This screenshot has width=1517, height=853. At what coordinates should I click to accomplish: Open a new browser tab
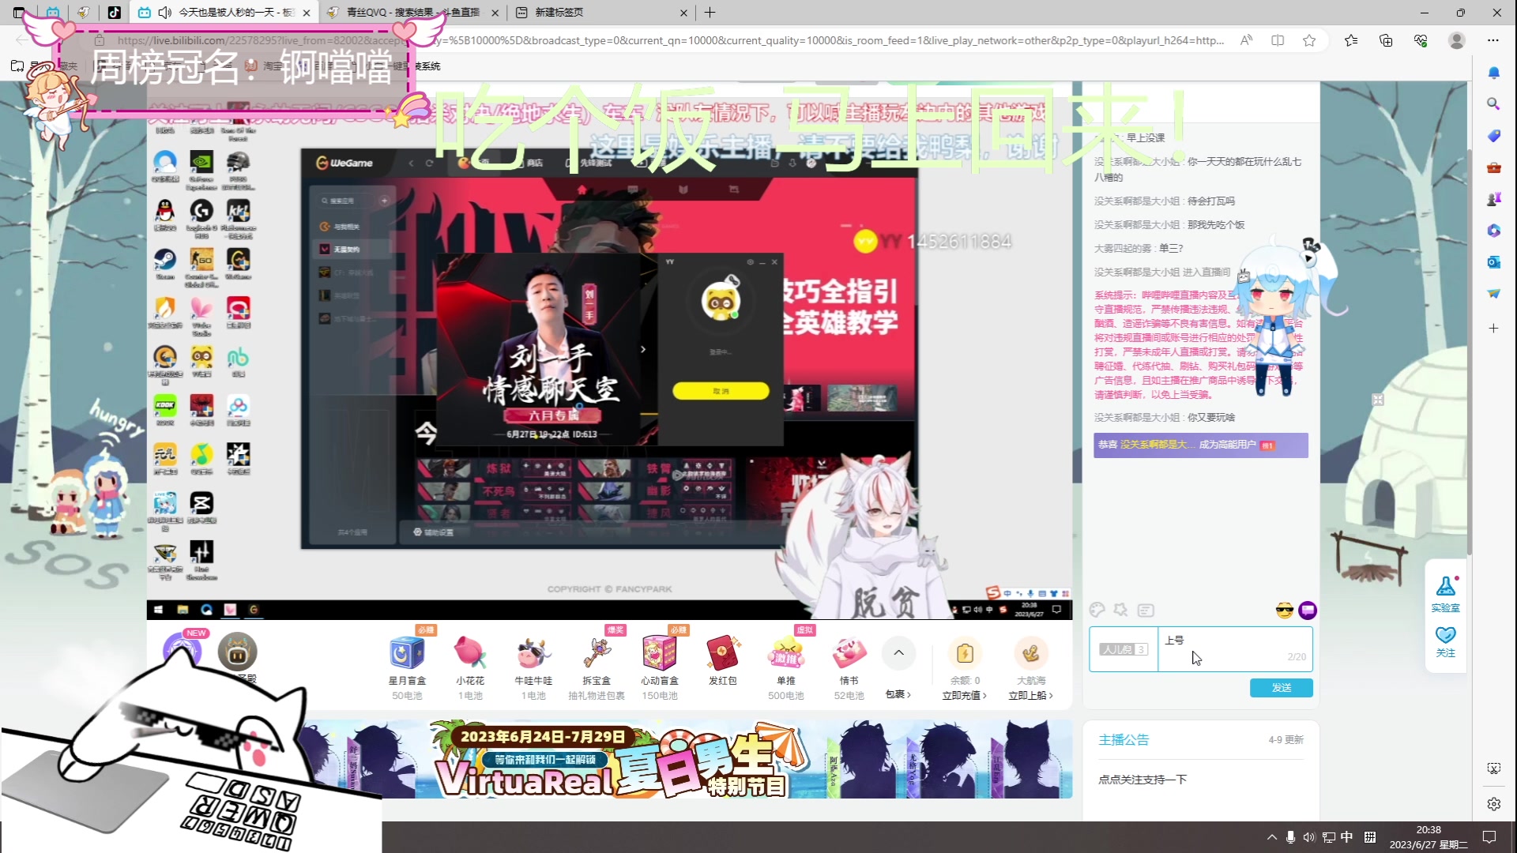(x=710, y=13)
